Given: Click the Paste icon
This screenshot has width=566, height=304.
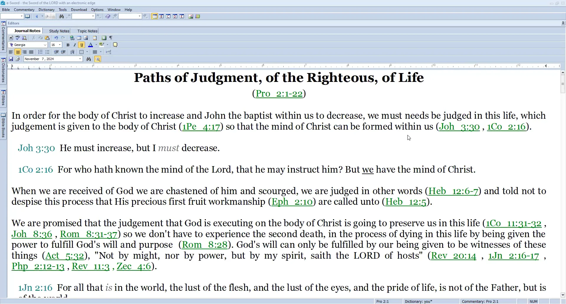Looking at the screenshot, I should [x=47, y=38].
